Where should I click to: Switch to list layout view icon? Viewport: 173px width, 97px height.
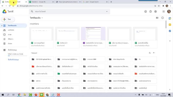[x=157, y=18]
